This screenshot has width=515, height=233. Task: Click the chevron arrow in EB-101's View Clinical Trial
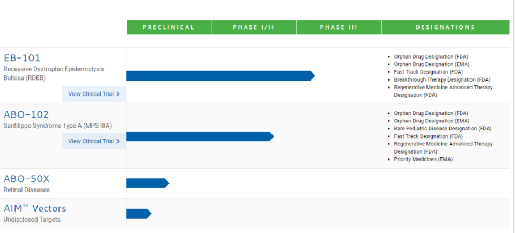(118, 94)
